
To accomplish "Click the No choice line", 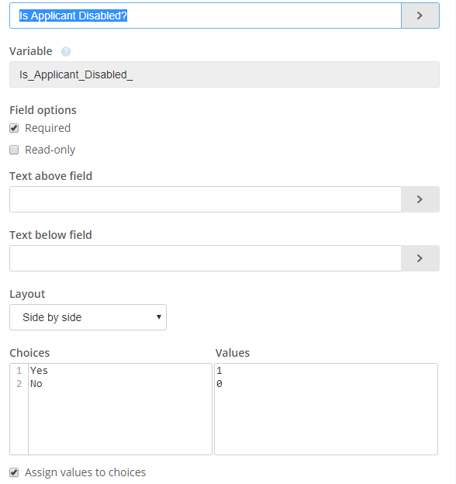I will pos(36,384).
